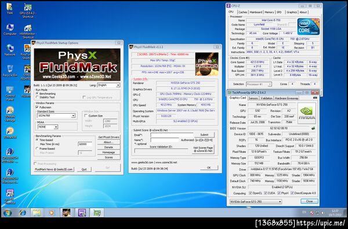Click the Get PhysX Drivers button
The image size is (348, 229).
point(109,137)
